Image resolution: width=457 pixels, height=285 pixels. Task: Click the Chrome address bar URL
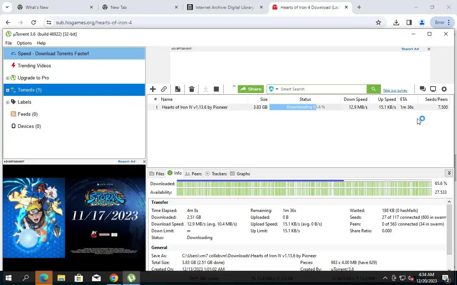(x=94, y=22)
